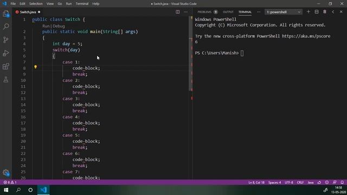Switch to the Output panel tab
347x195 pixels.
coord(228,12)
